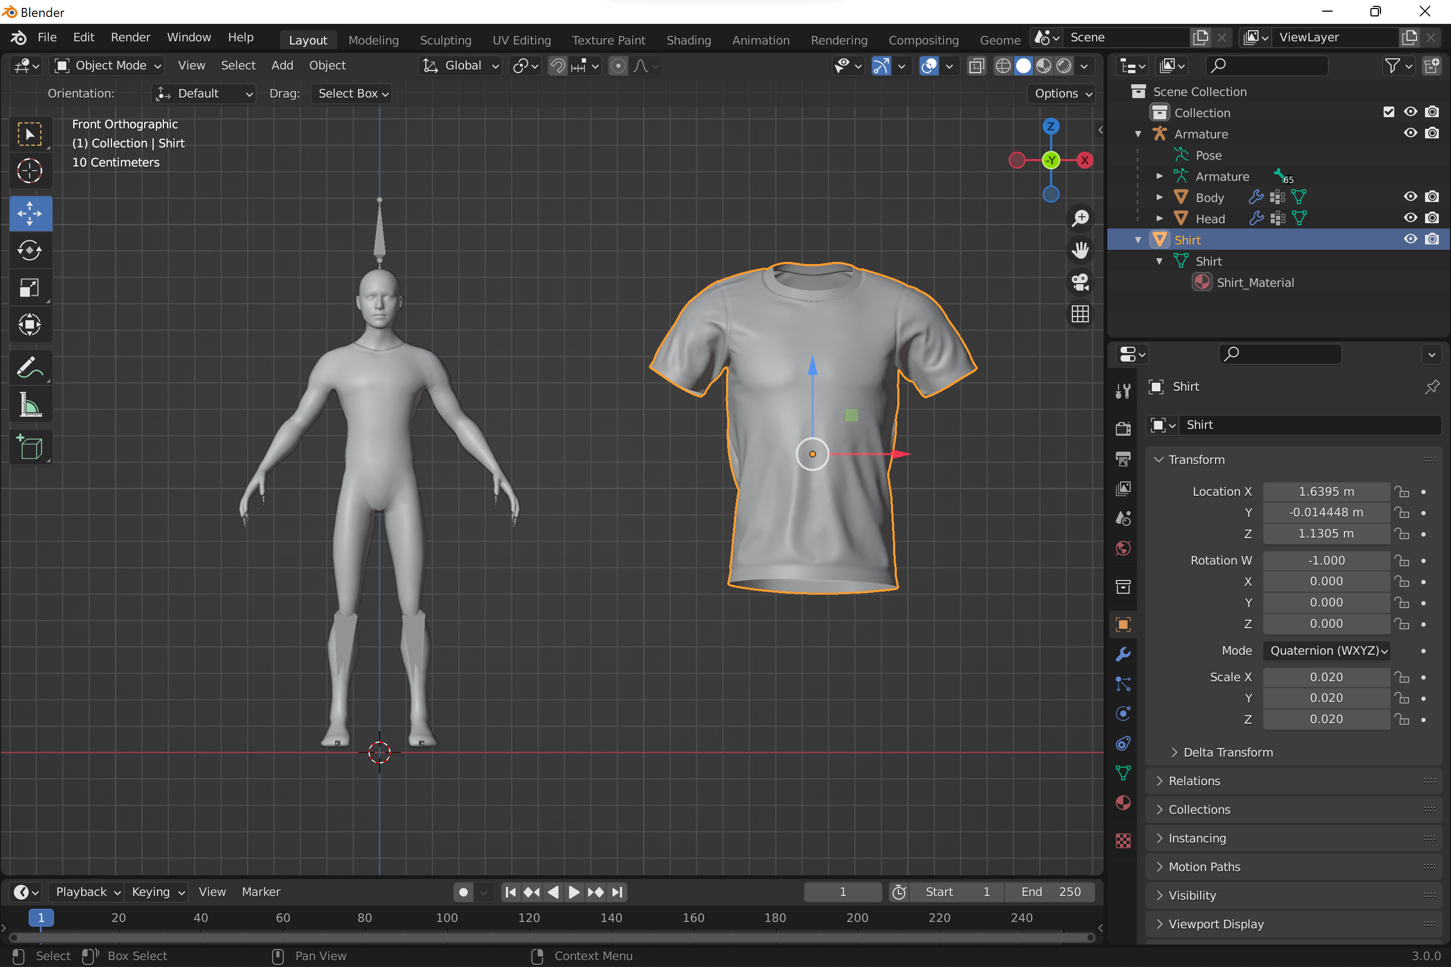This screenshot has width=1451, height=967.
Task: Click the Shirt_Material item in outliner
Action: coord(1255,283)
